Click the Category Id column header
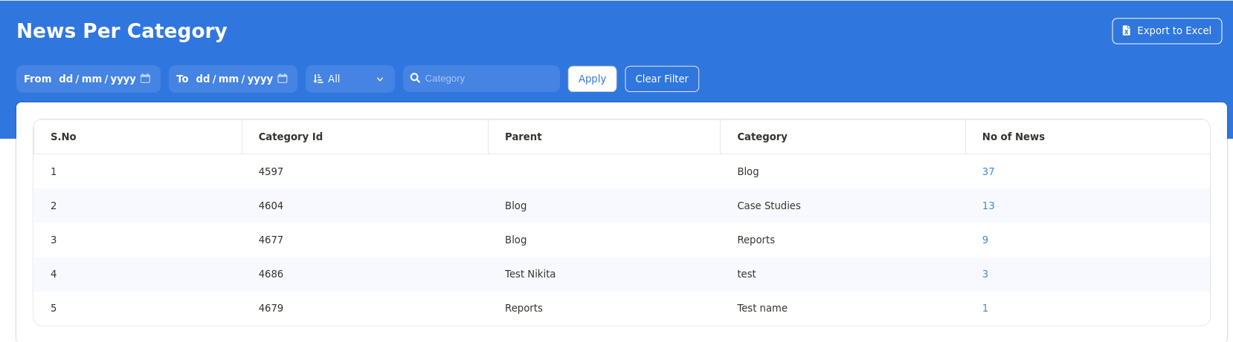This screenshot has height=342, width=1233. click(x=290, y=137)
